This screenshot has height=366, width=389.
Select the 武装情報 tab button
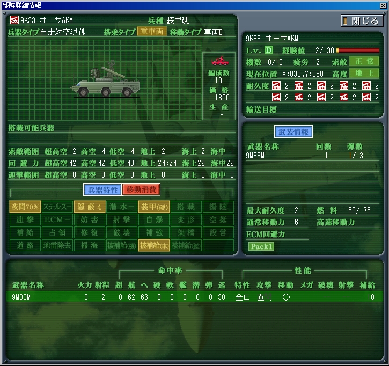[x=293, y=131]
